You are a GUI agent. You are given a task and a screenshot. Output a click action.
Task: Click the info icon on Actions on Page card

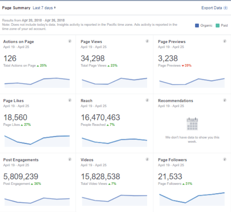point(70,41)
